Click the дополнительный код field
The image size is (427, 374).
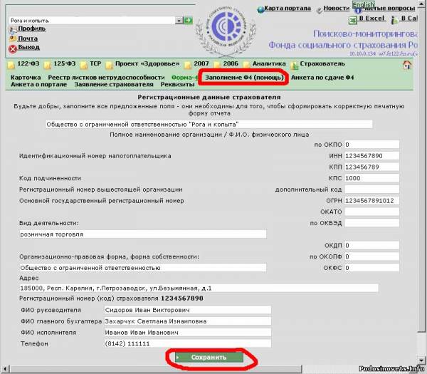tap(372, 189)
